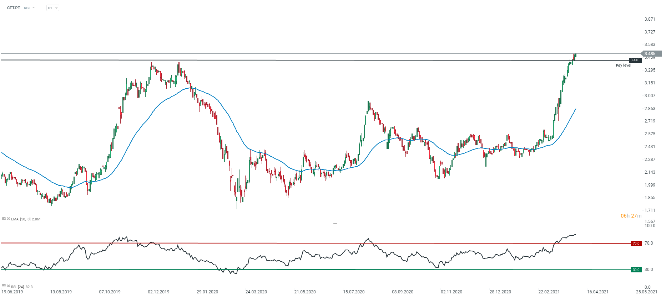Select the RSI 30.0 oversold level tag

tap(636, 270)
